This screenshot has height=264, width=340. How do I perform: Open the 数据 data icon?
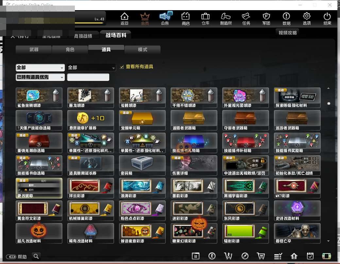286,16
